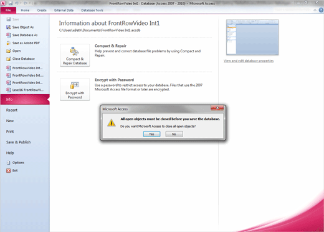Switch to the Create ribbon tab
The height and width of the screenshot is (232, 324).
[42, 10]
